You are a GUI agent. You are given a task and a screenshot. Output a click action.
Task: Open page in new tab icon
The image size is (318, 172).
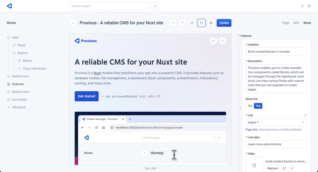192,23
